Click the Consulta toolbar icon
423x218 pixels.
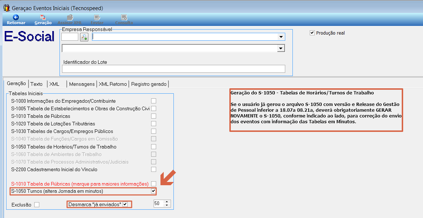[x=124, y=17]
